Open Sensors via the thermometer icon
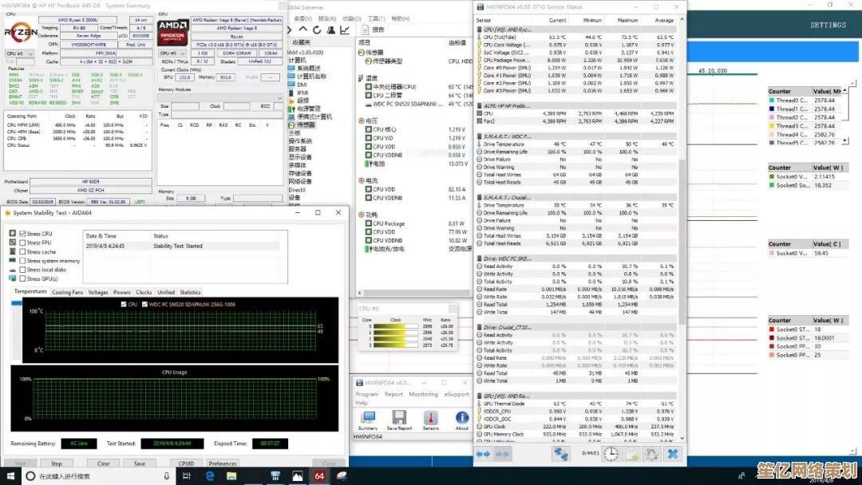Viewport: 862px width, 485px height. tap(431, 418)
